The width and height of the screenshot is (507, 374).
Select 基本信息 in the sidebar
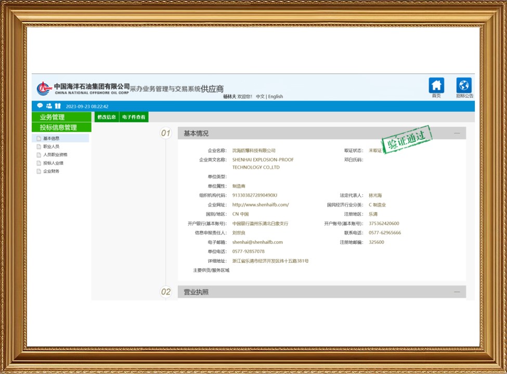[51, 138]
